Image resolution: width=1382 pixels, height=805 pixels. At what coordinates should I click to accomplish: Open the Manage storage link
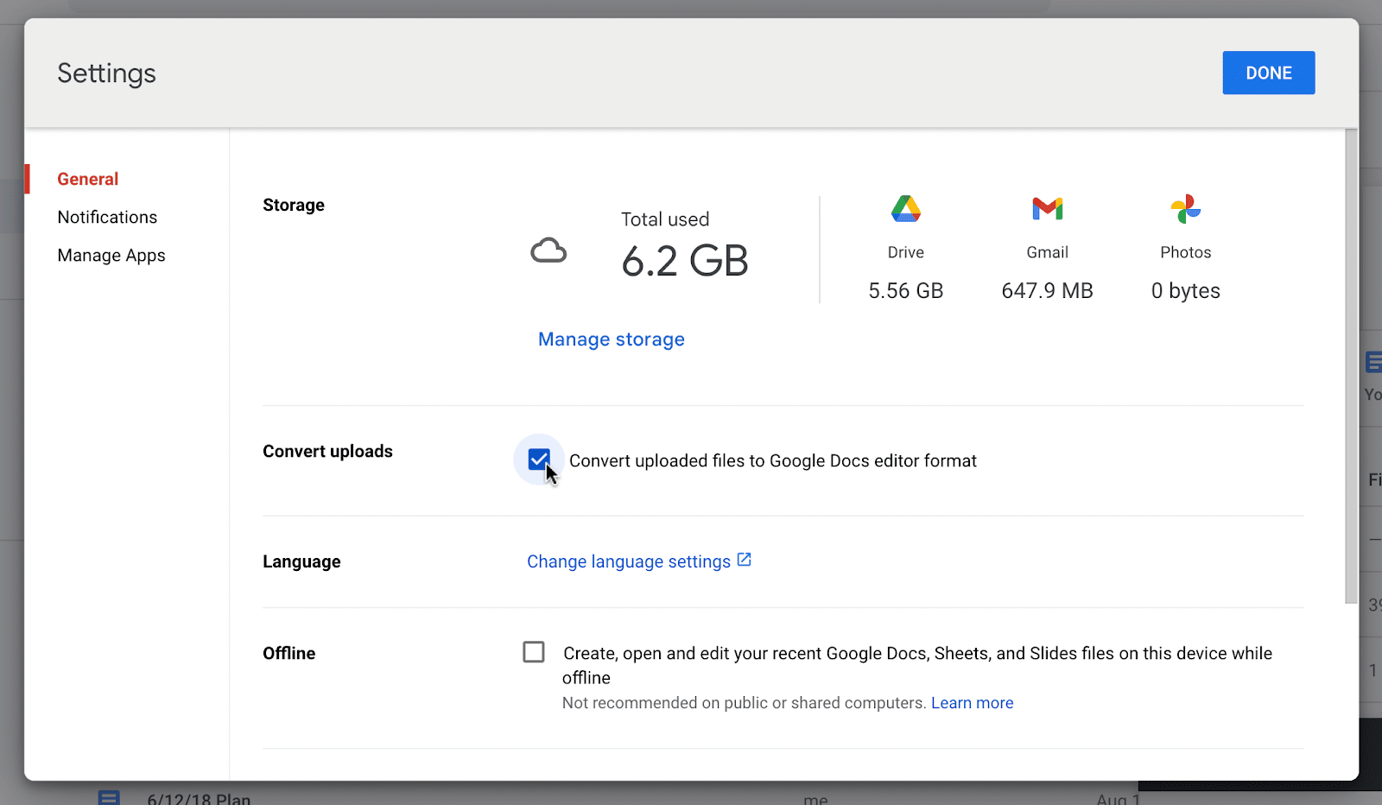tap(611, 339)
